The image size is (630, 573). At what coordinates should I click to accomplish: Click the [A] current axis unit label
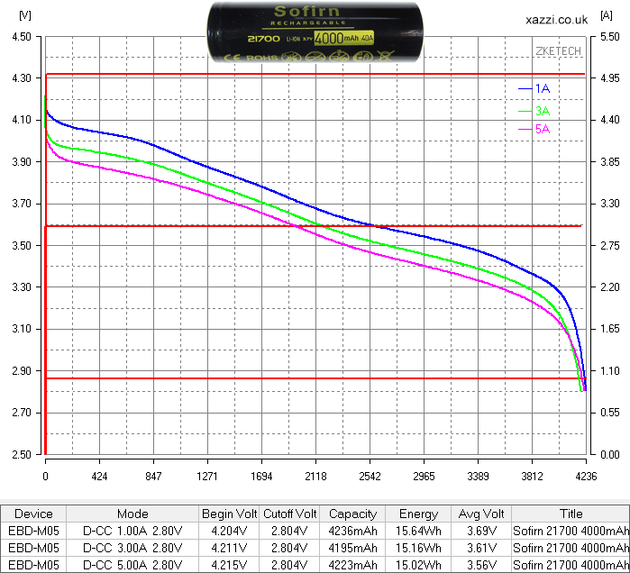point(607,15)
